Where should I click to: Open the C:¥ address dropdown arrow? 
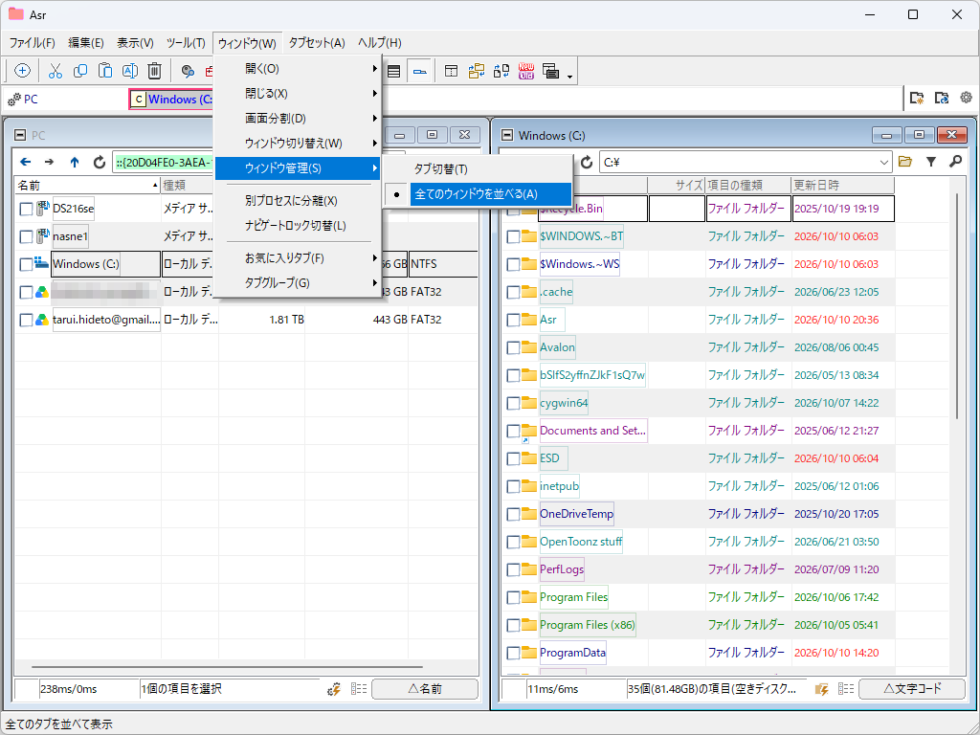click(883, 163)
